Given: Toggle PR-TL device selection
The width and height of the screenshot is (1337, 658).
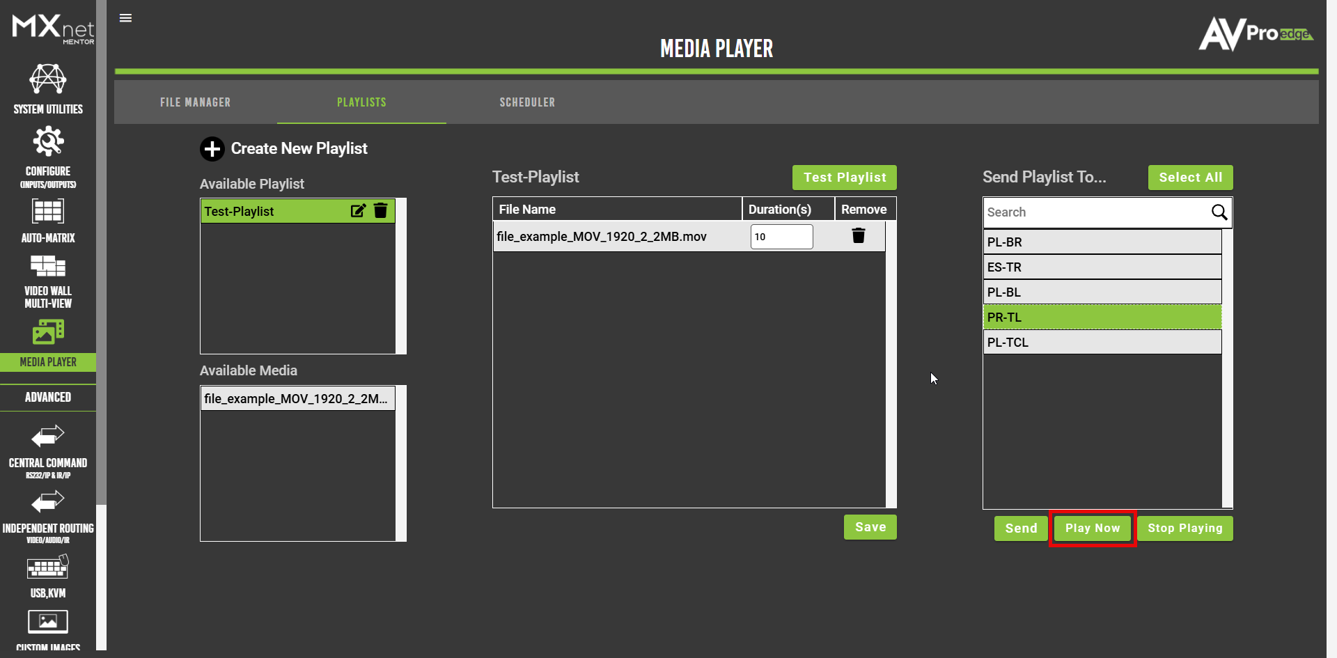Looking at the screenshot, I should click(1102, 318).
